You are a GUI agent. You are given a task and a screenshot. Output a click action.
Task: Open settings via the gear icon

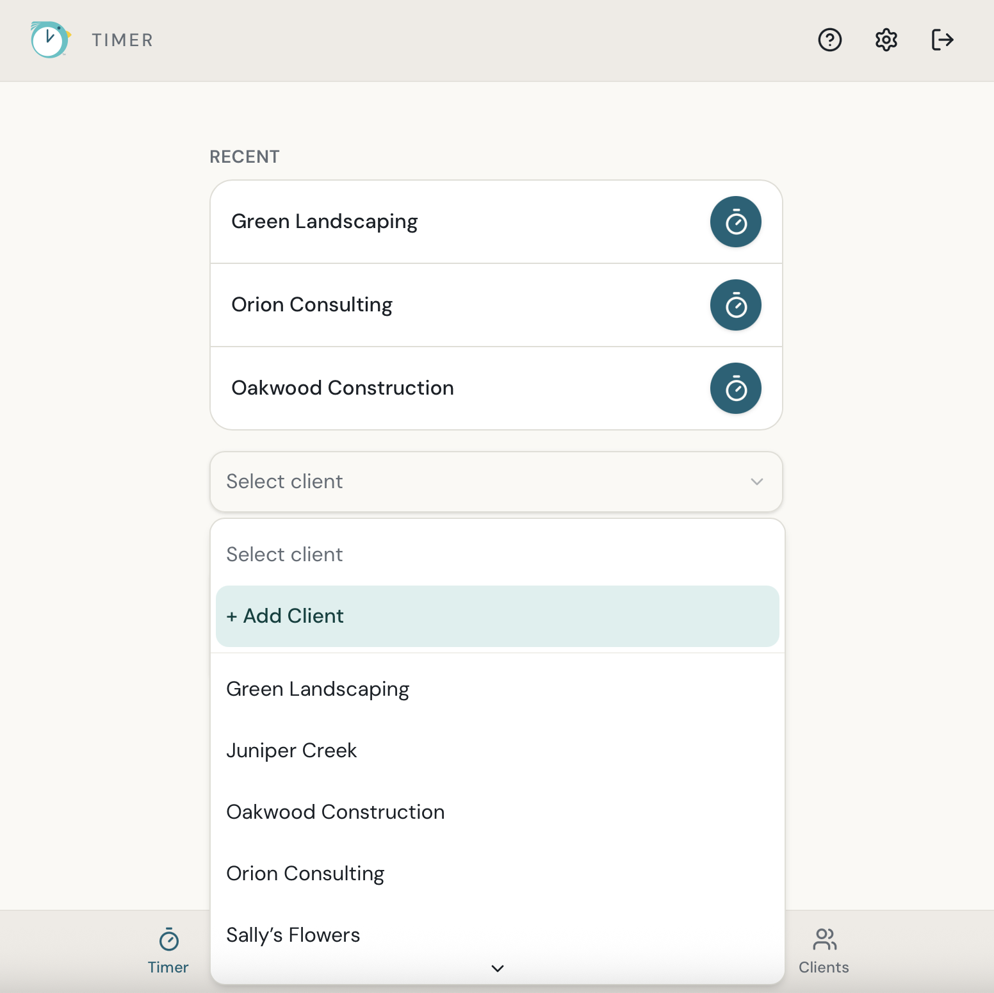886,40
